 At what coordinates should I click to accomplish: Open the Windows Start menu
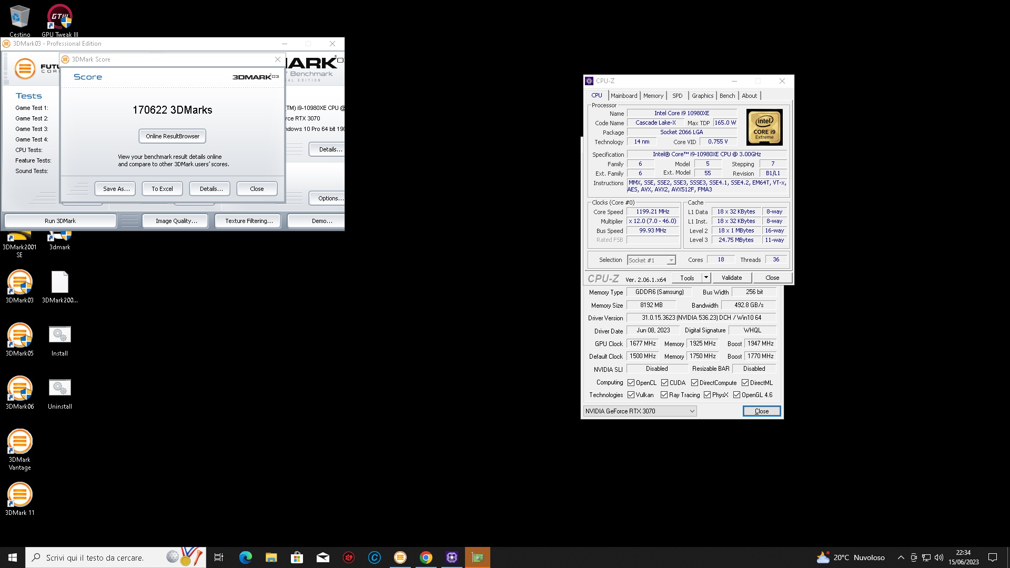coord(13,557)
